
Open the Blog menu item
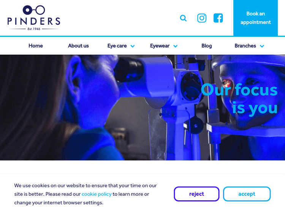(x=206, y=46)
